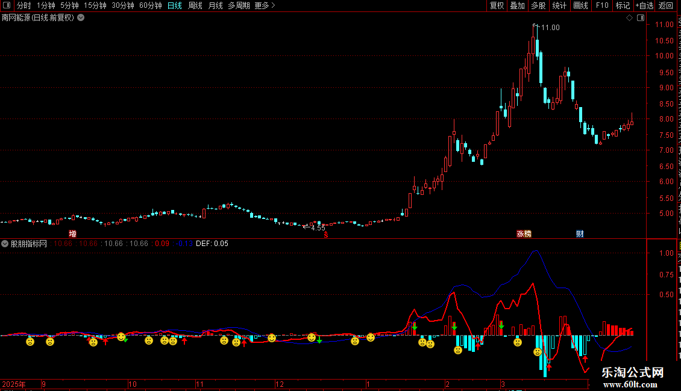Expand the 股朋指标网 indicator dropdown
This screenshot has width=681, height=391.
pyautogui.click(x=5, y=244)
